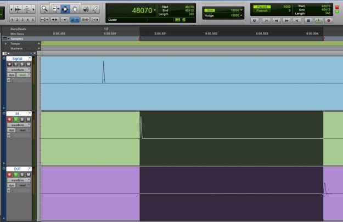Add tempo change with Tempo plus
This screenshot has width=343, height=222.
[x=39, y=44]
